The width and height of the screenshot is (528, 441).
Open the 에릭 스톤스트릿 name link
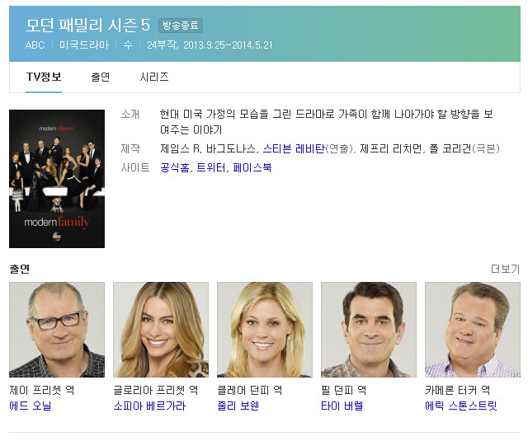pos(461,406)
